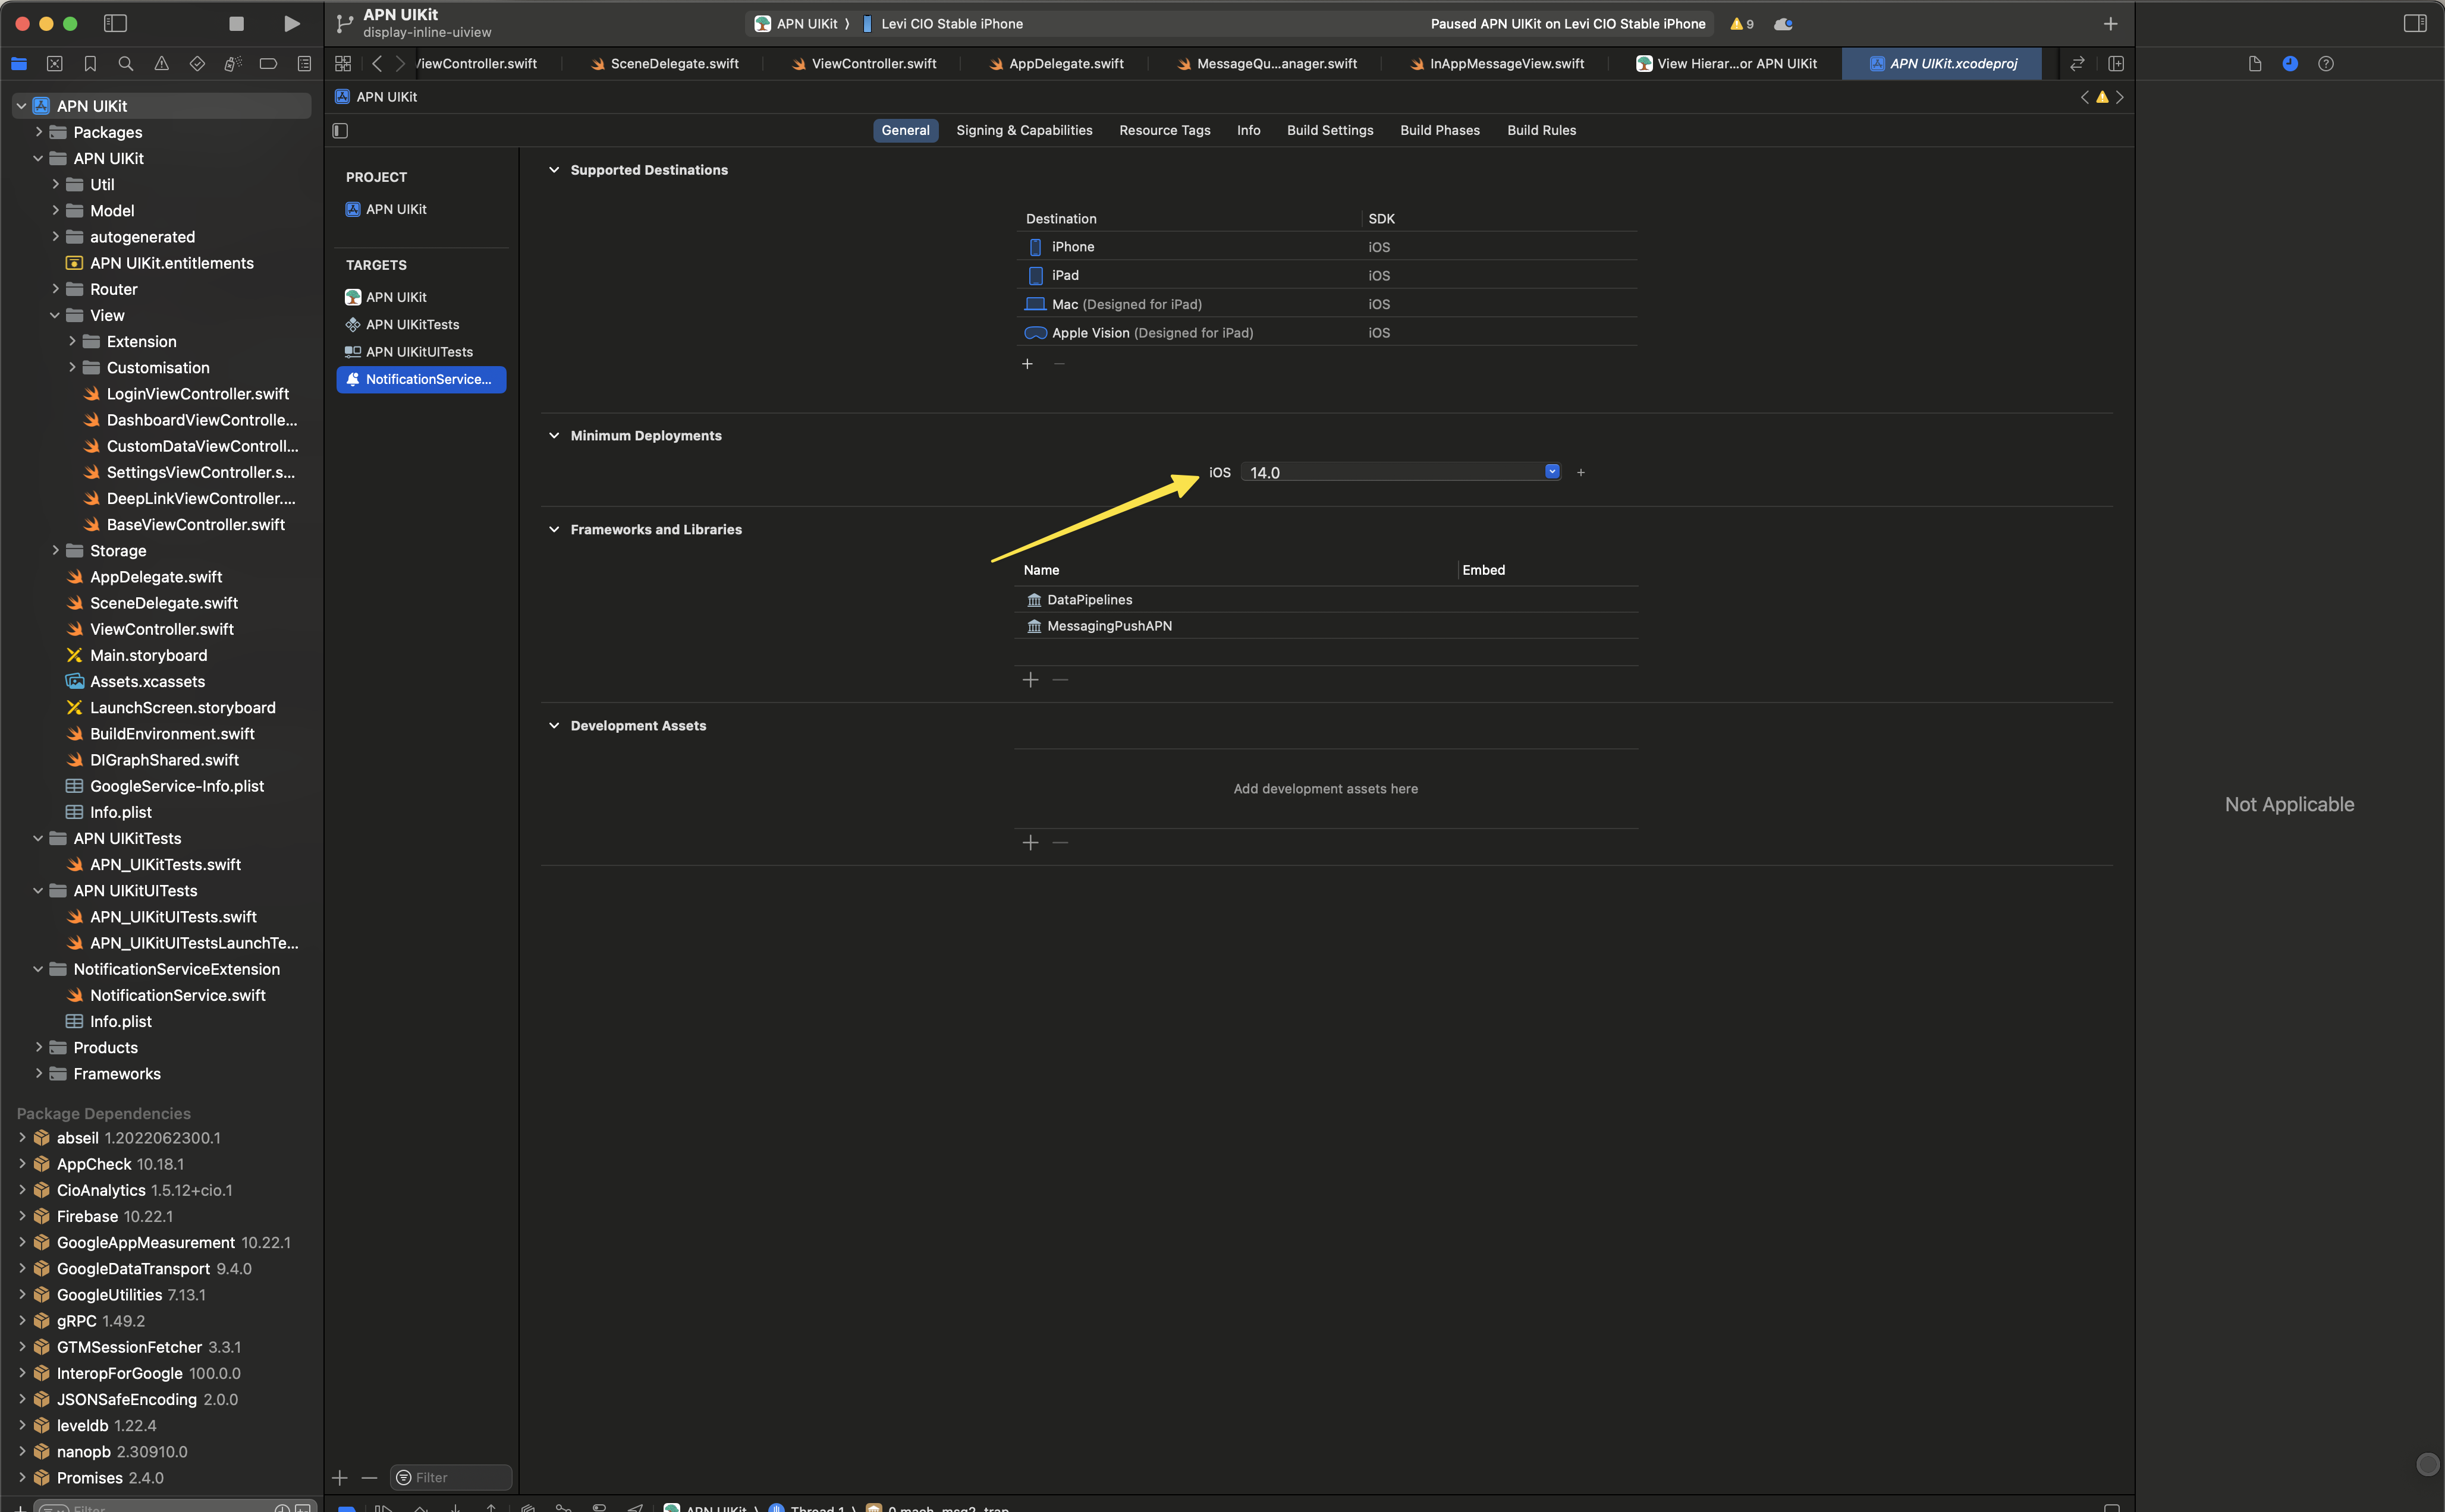Toggle the inspector panel
Screen dimensions: 2445x1512
coord(2415,23)
